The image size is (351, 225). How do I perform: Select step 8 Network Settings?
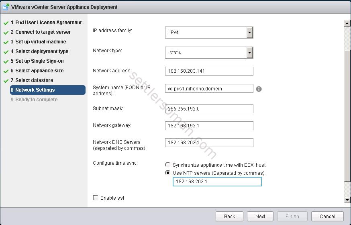click(48, 90)
